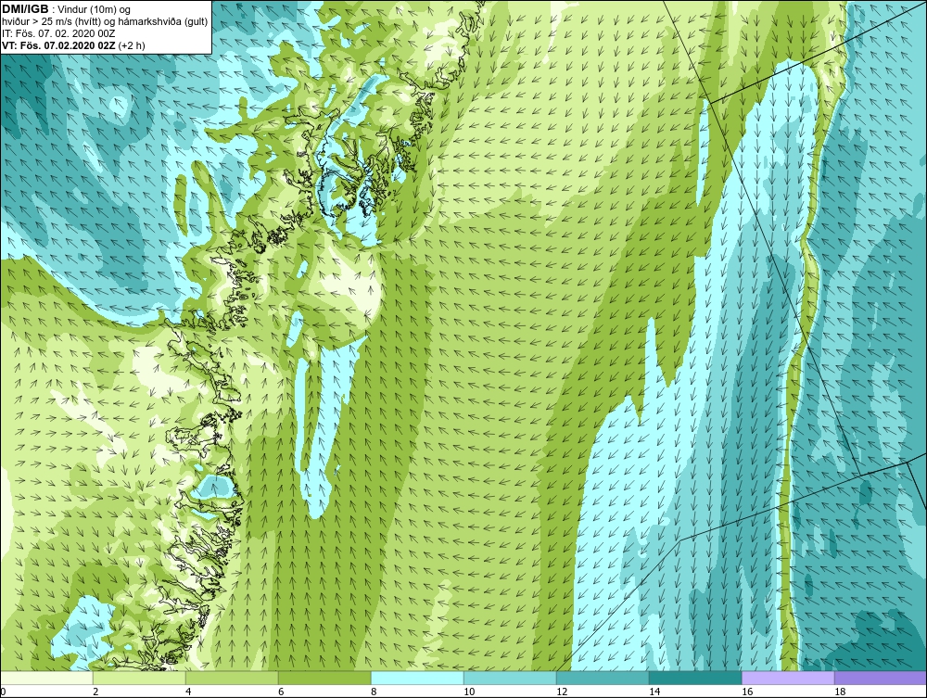Click the 'IT: Fös. 07. 02. 2020 00Z' line
This screenshot has height=698, width=927.
coord(58,33)
